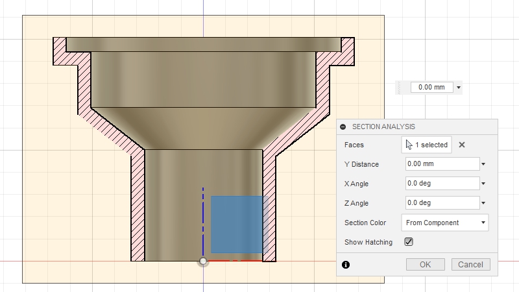Uncheck the Show Hatching checkbox

pyautogui.click(x=409, y=242)
